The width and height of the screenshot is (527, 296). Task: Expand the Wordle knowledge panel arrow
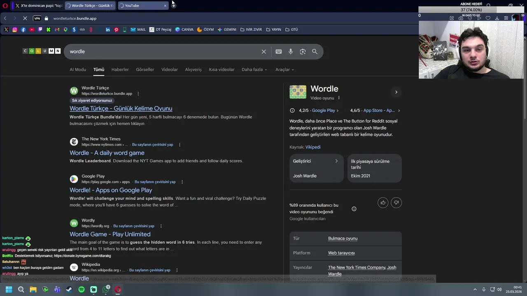coord(396,92)
